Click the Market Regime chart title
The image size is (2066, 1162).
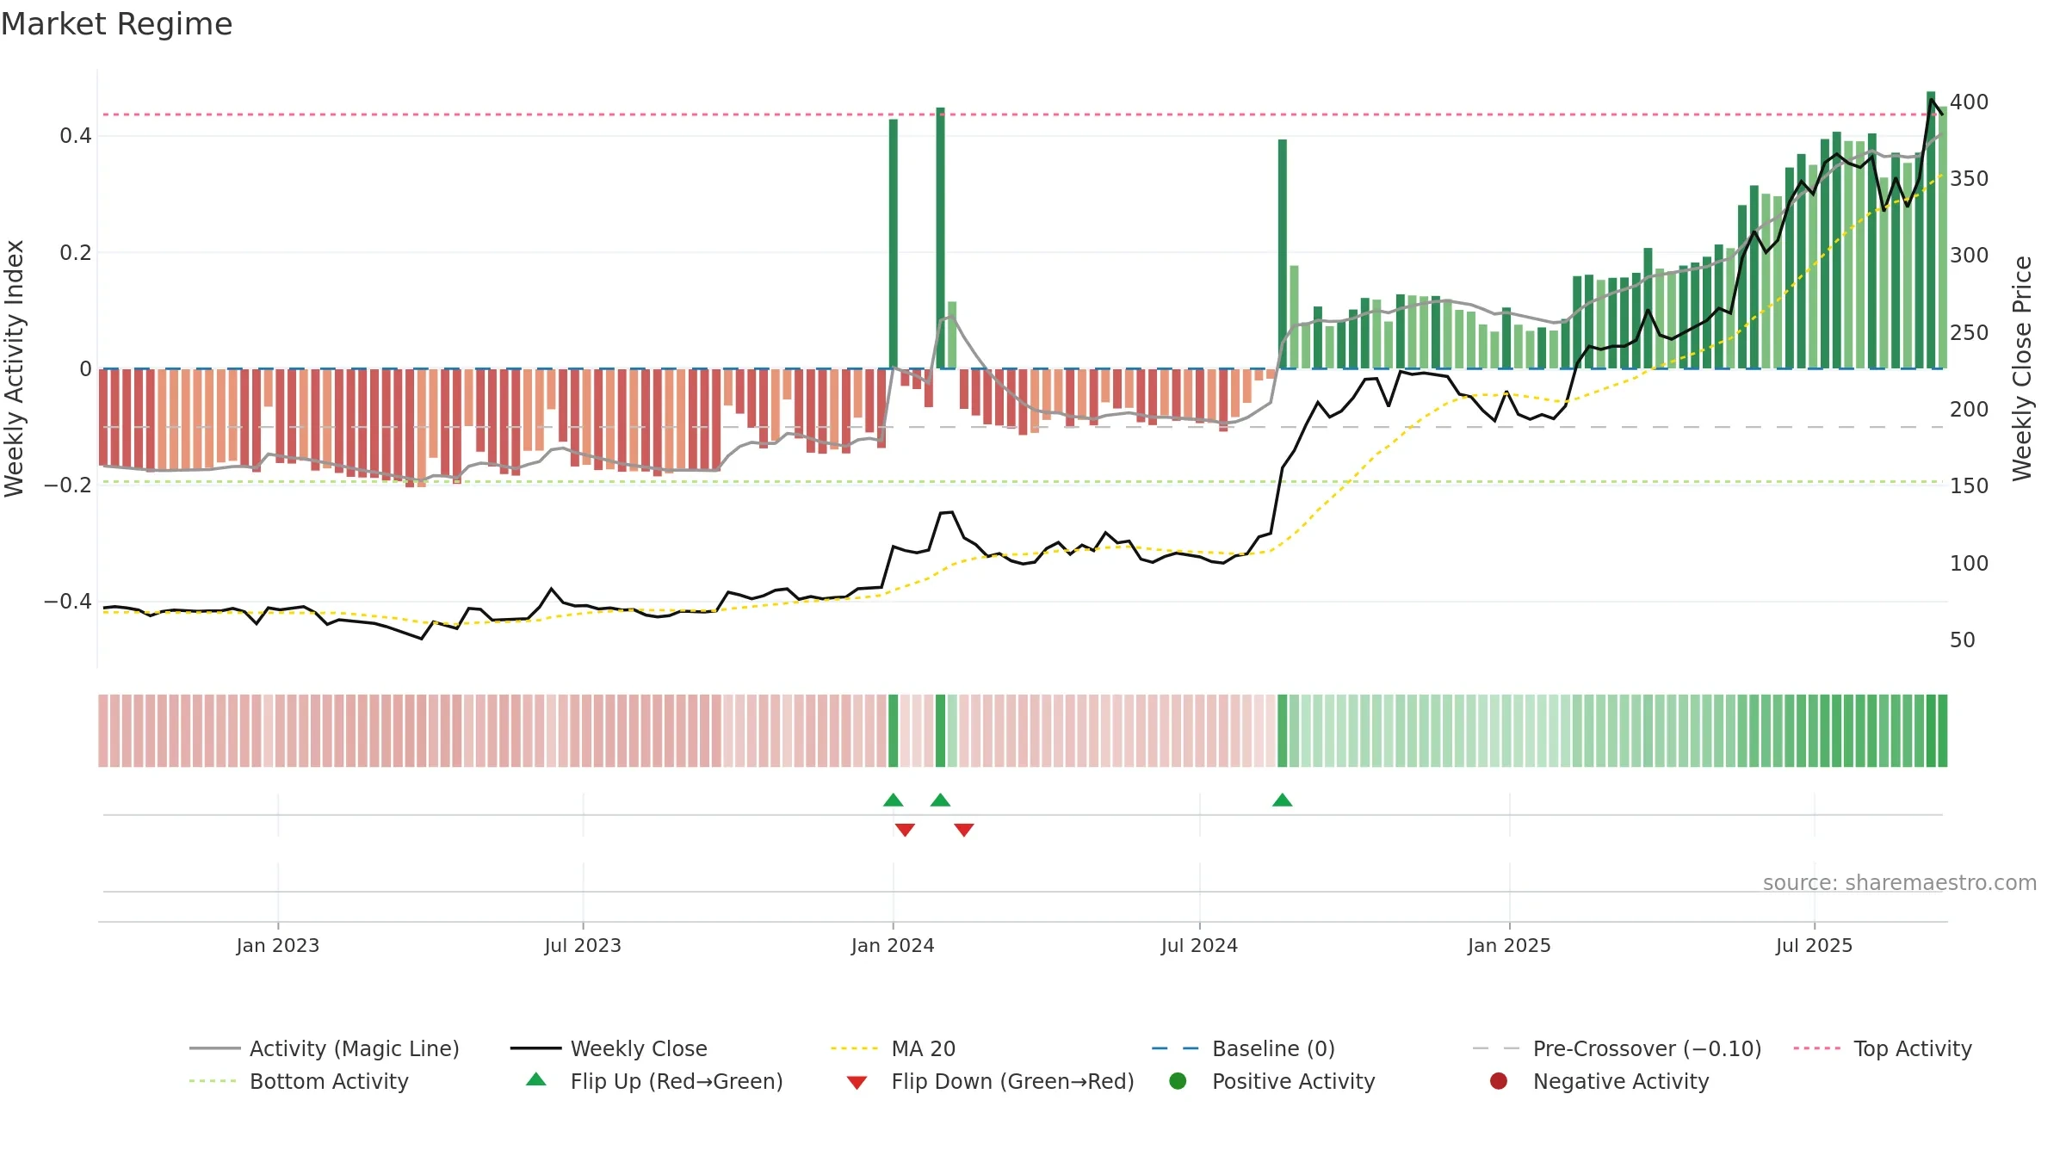[116, 24]
